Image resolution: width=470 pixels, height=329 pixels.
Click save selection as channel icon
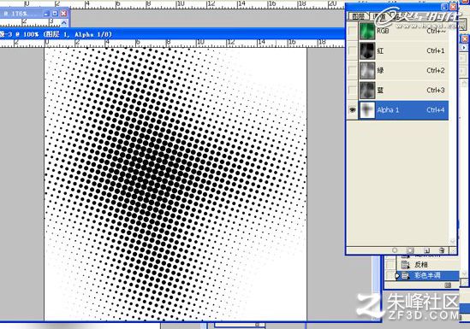click(x=410, y=250)
